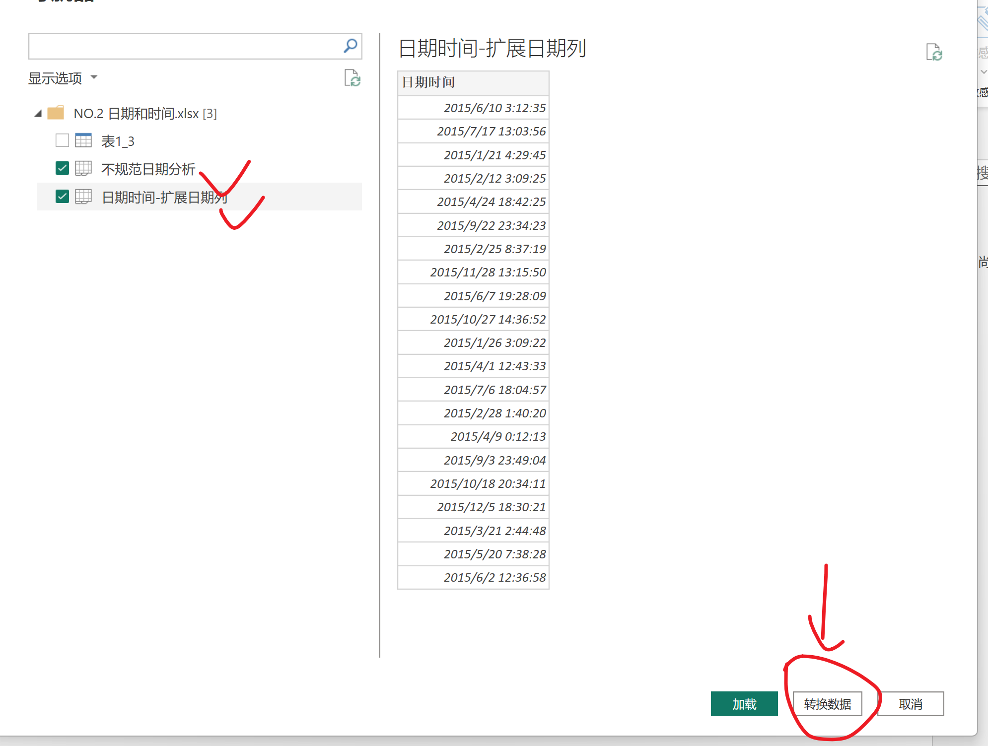
Task: Click the preview refresh icon top right
Action: (934, 52)
